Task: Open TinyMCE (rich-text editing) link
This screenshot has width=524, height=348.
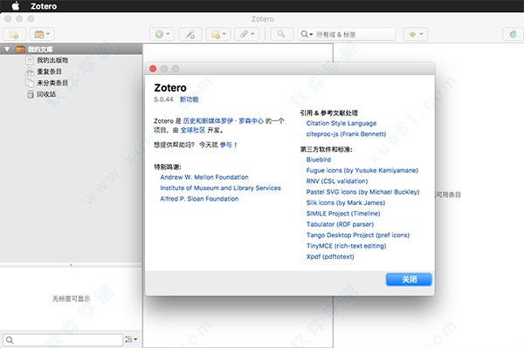Action: [x=346, y=246]
